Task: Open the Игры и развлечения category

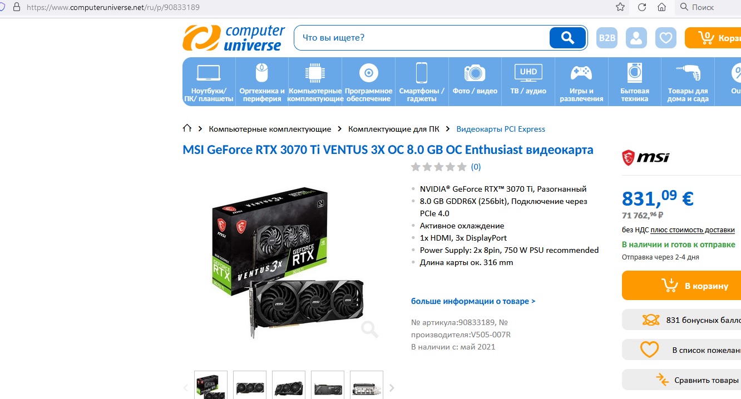Action: [581, 82]
